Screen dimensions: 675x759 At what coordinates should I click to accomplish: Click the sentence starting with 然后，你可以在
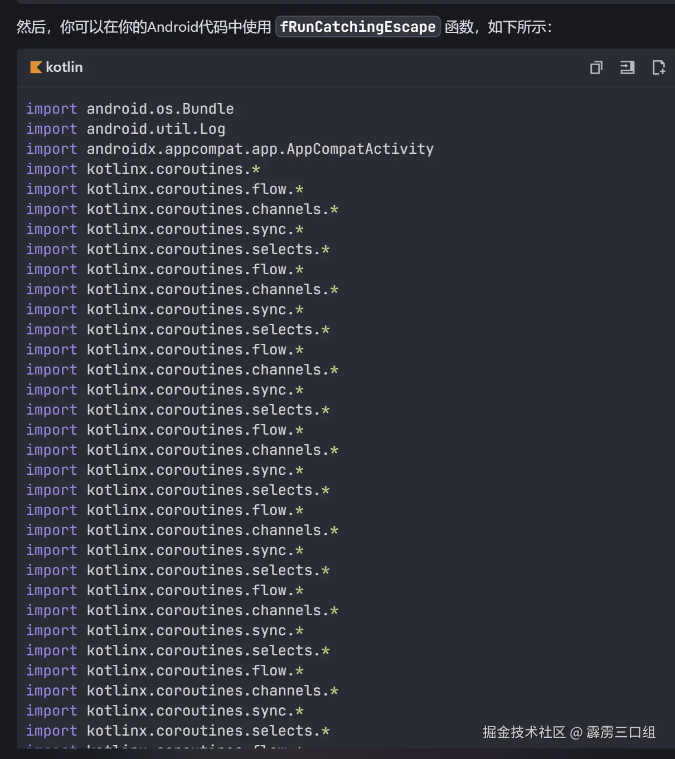click(144, 27)
